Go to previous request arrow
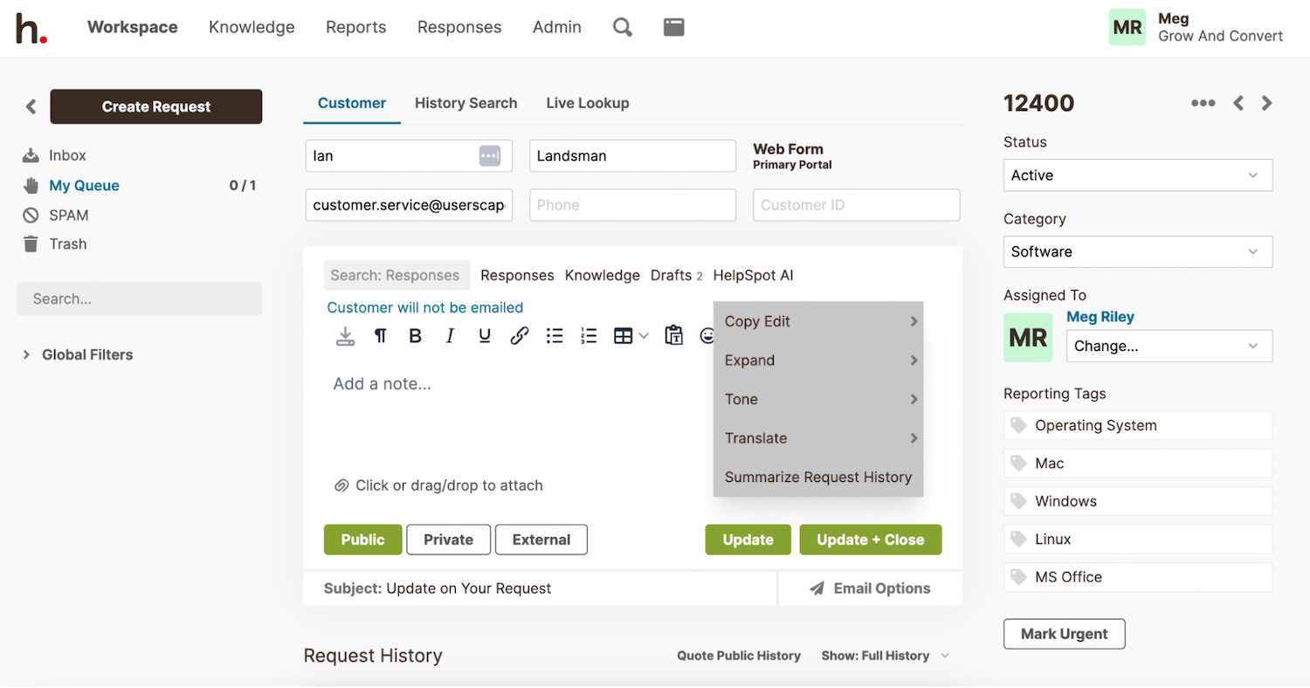 1238,103
